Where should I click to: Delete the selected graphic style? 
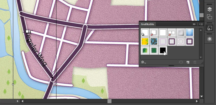point(195,62)
